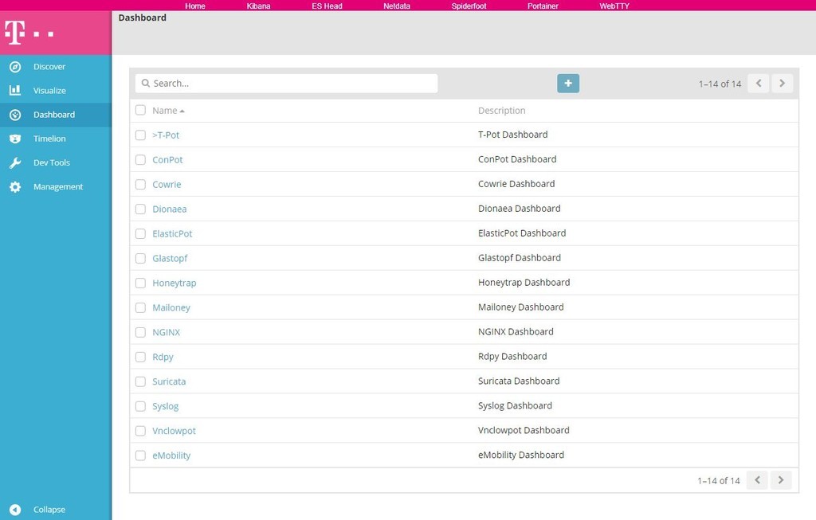816x520 pixels.
Task: Open the Mailoney dashboard link
Action: tap(171, 308)
